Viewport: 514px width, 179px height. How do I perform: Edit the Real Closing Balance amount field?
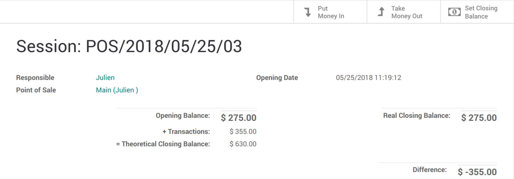coord(479,118)
